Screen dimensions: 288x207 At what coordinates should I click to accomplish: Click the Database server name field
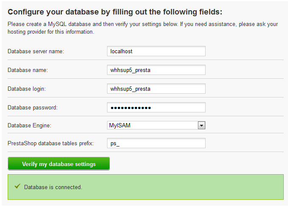(156, 51)
